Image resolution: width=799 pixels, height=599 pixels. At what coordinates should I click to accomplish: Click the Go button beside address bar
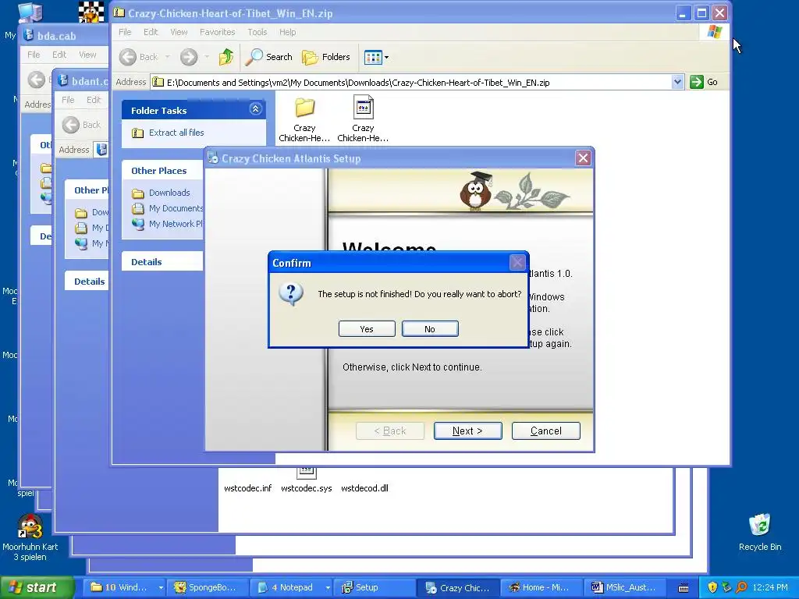pyautogui.click(x=705, y=82)
